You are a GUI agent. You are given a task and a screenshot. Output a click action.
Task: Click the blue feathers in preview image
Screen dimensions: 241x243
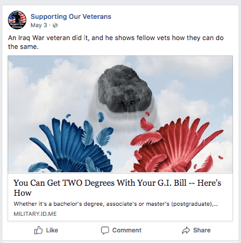[71, 146]
